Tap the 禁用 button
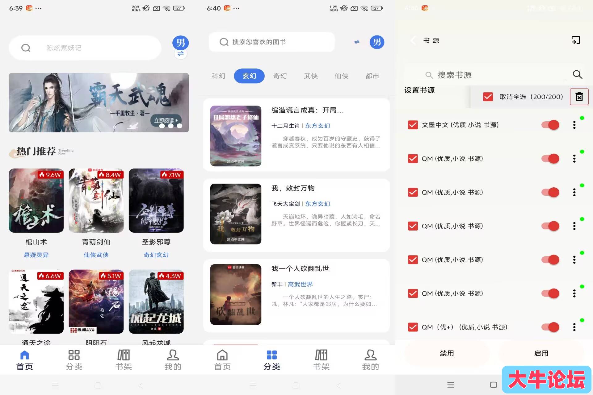Viewport: 593px width, 395px height. [x=447, y=353]
